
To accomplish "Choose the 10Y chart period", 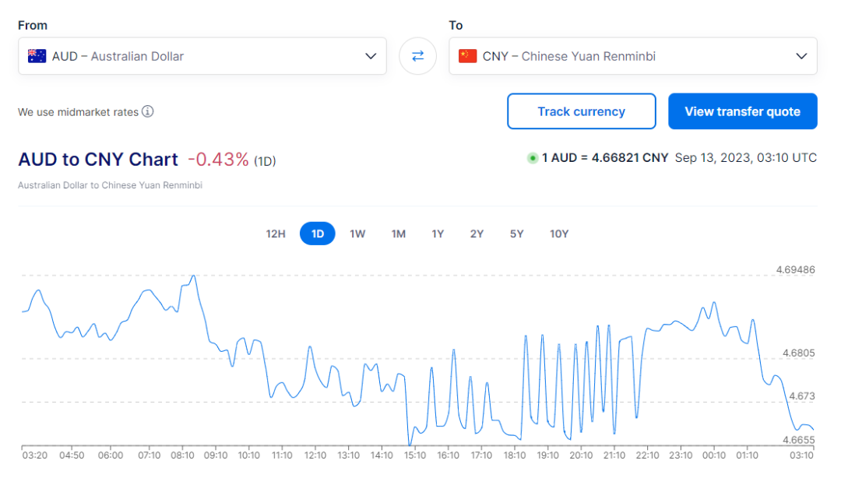I will coord(559,234).
